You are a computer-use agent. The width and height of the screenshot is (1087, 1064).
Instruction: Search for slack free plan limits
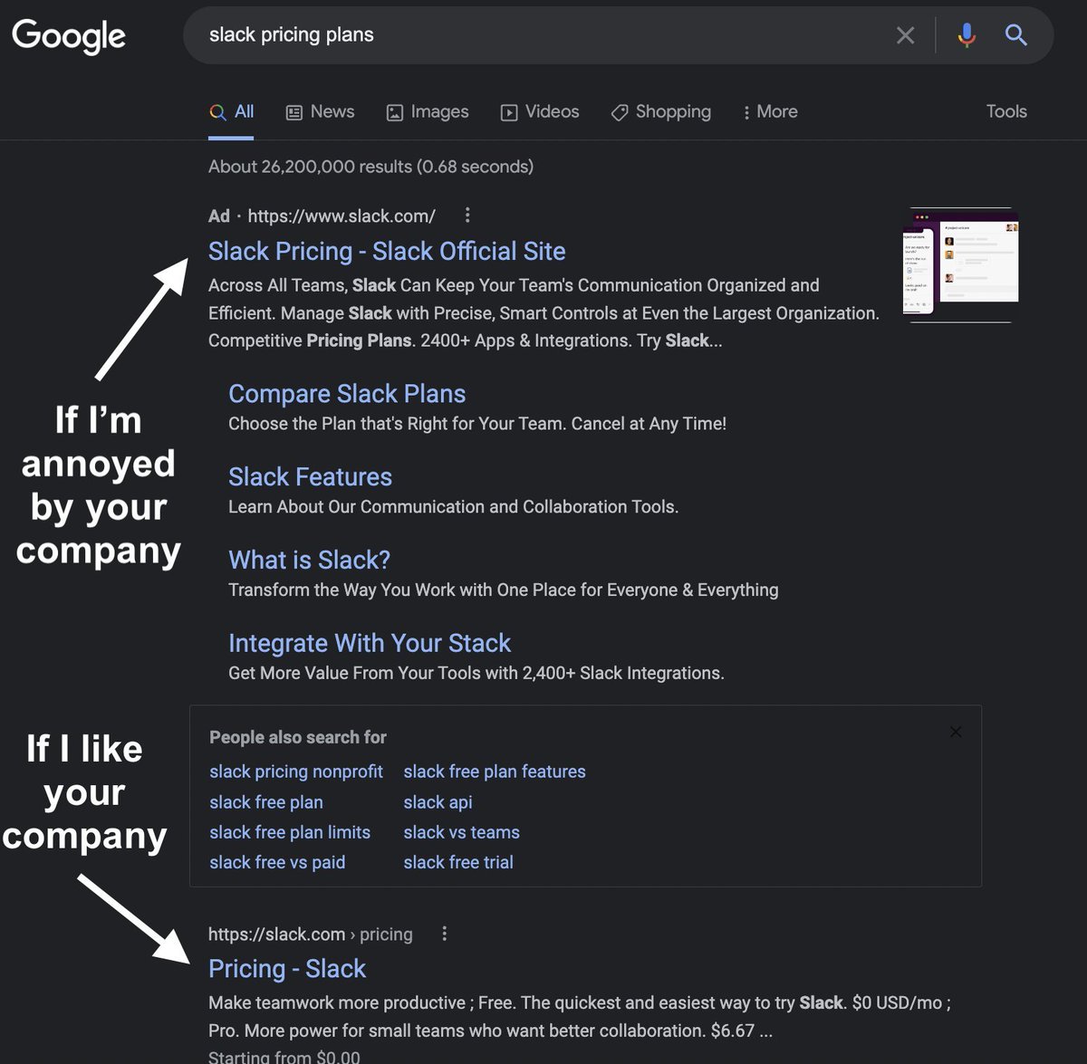pyautogui.click(x=290, y=832)
